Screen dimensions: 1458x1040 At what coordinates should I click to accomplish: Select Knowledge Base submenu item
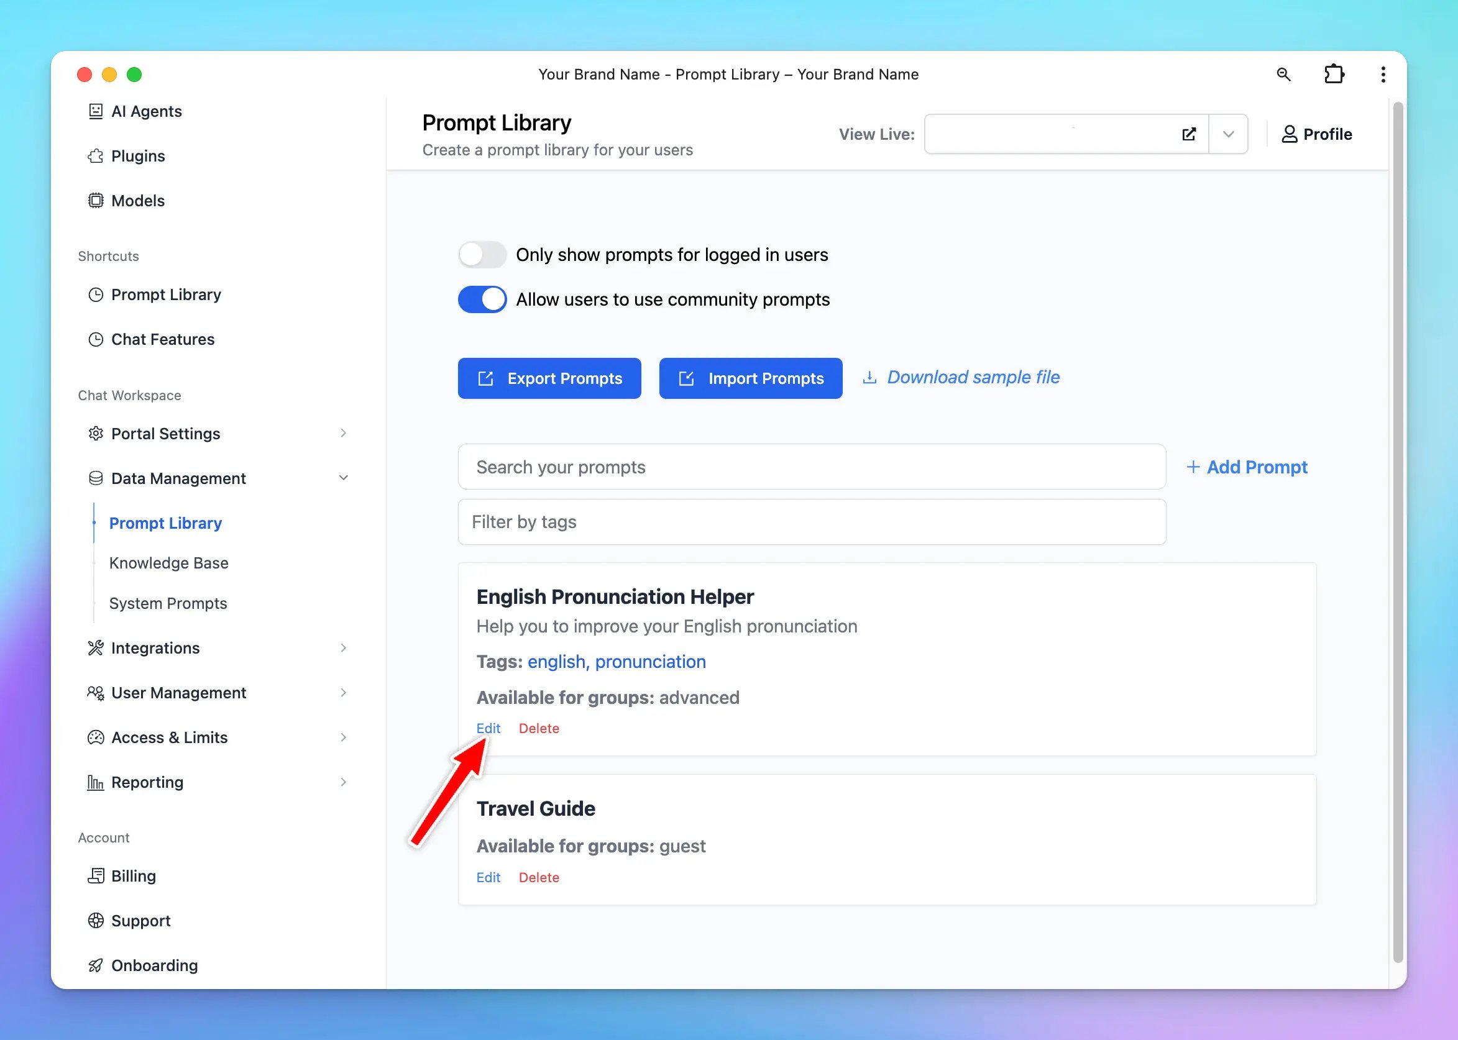click(x=168, y=563)
